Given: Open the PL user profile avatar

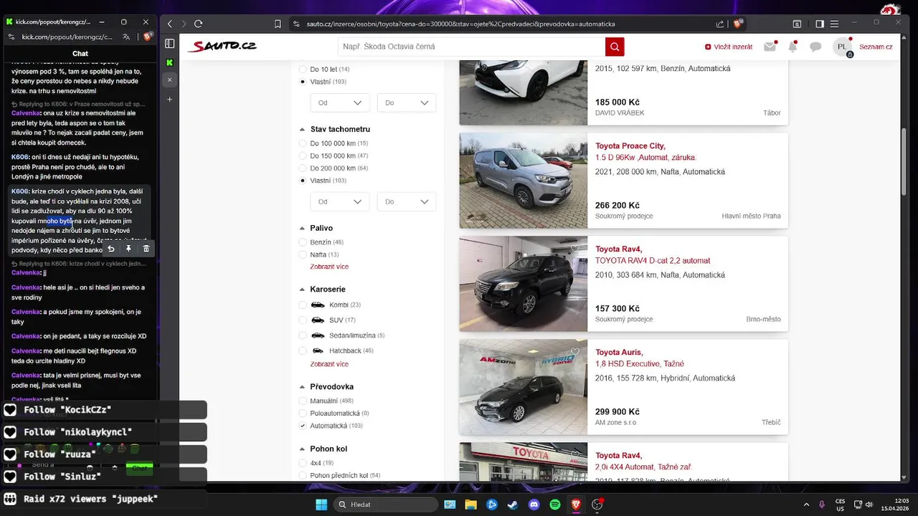Looking at the screenshot, I should pos(842,47).
